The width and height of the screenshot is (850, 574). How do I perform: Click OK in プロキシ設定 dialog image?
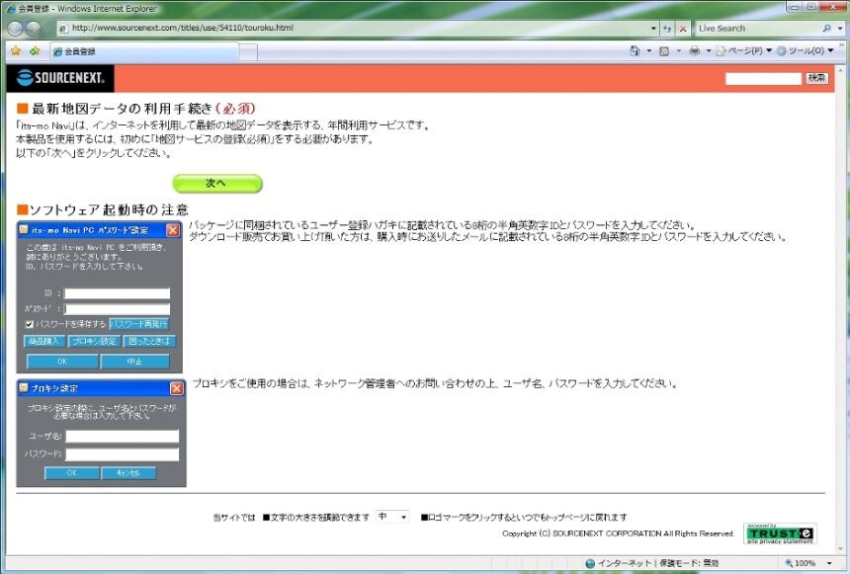(71, 473)
